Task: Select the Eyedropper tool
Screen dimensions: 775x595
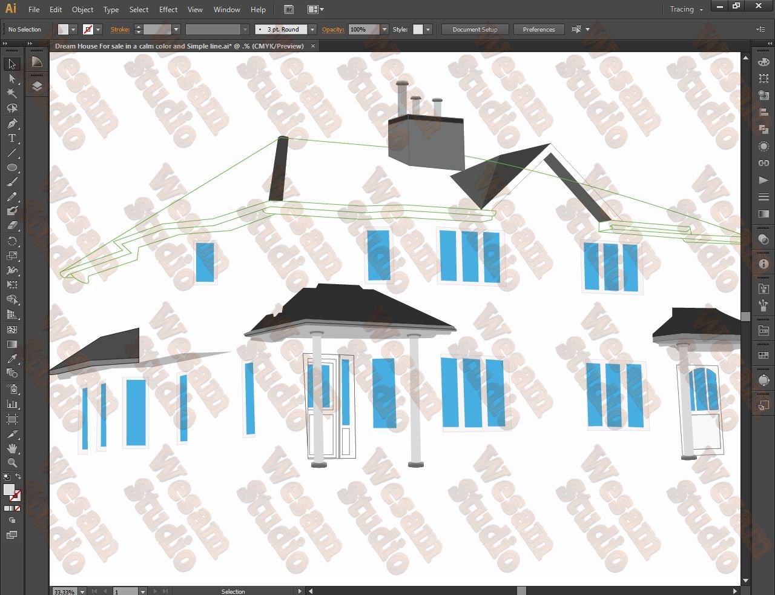Action: pos(12,359)
